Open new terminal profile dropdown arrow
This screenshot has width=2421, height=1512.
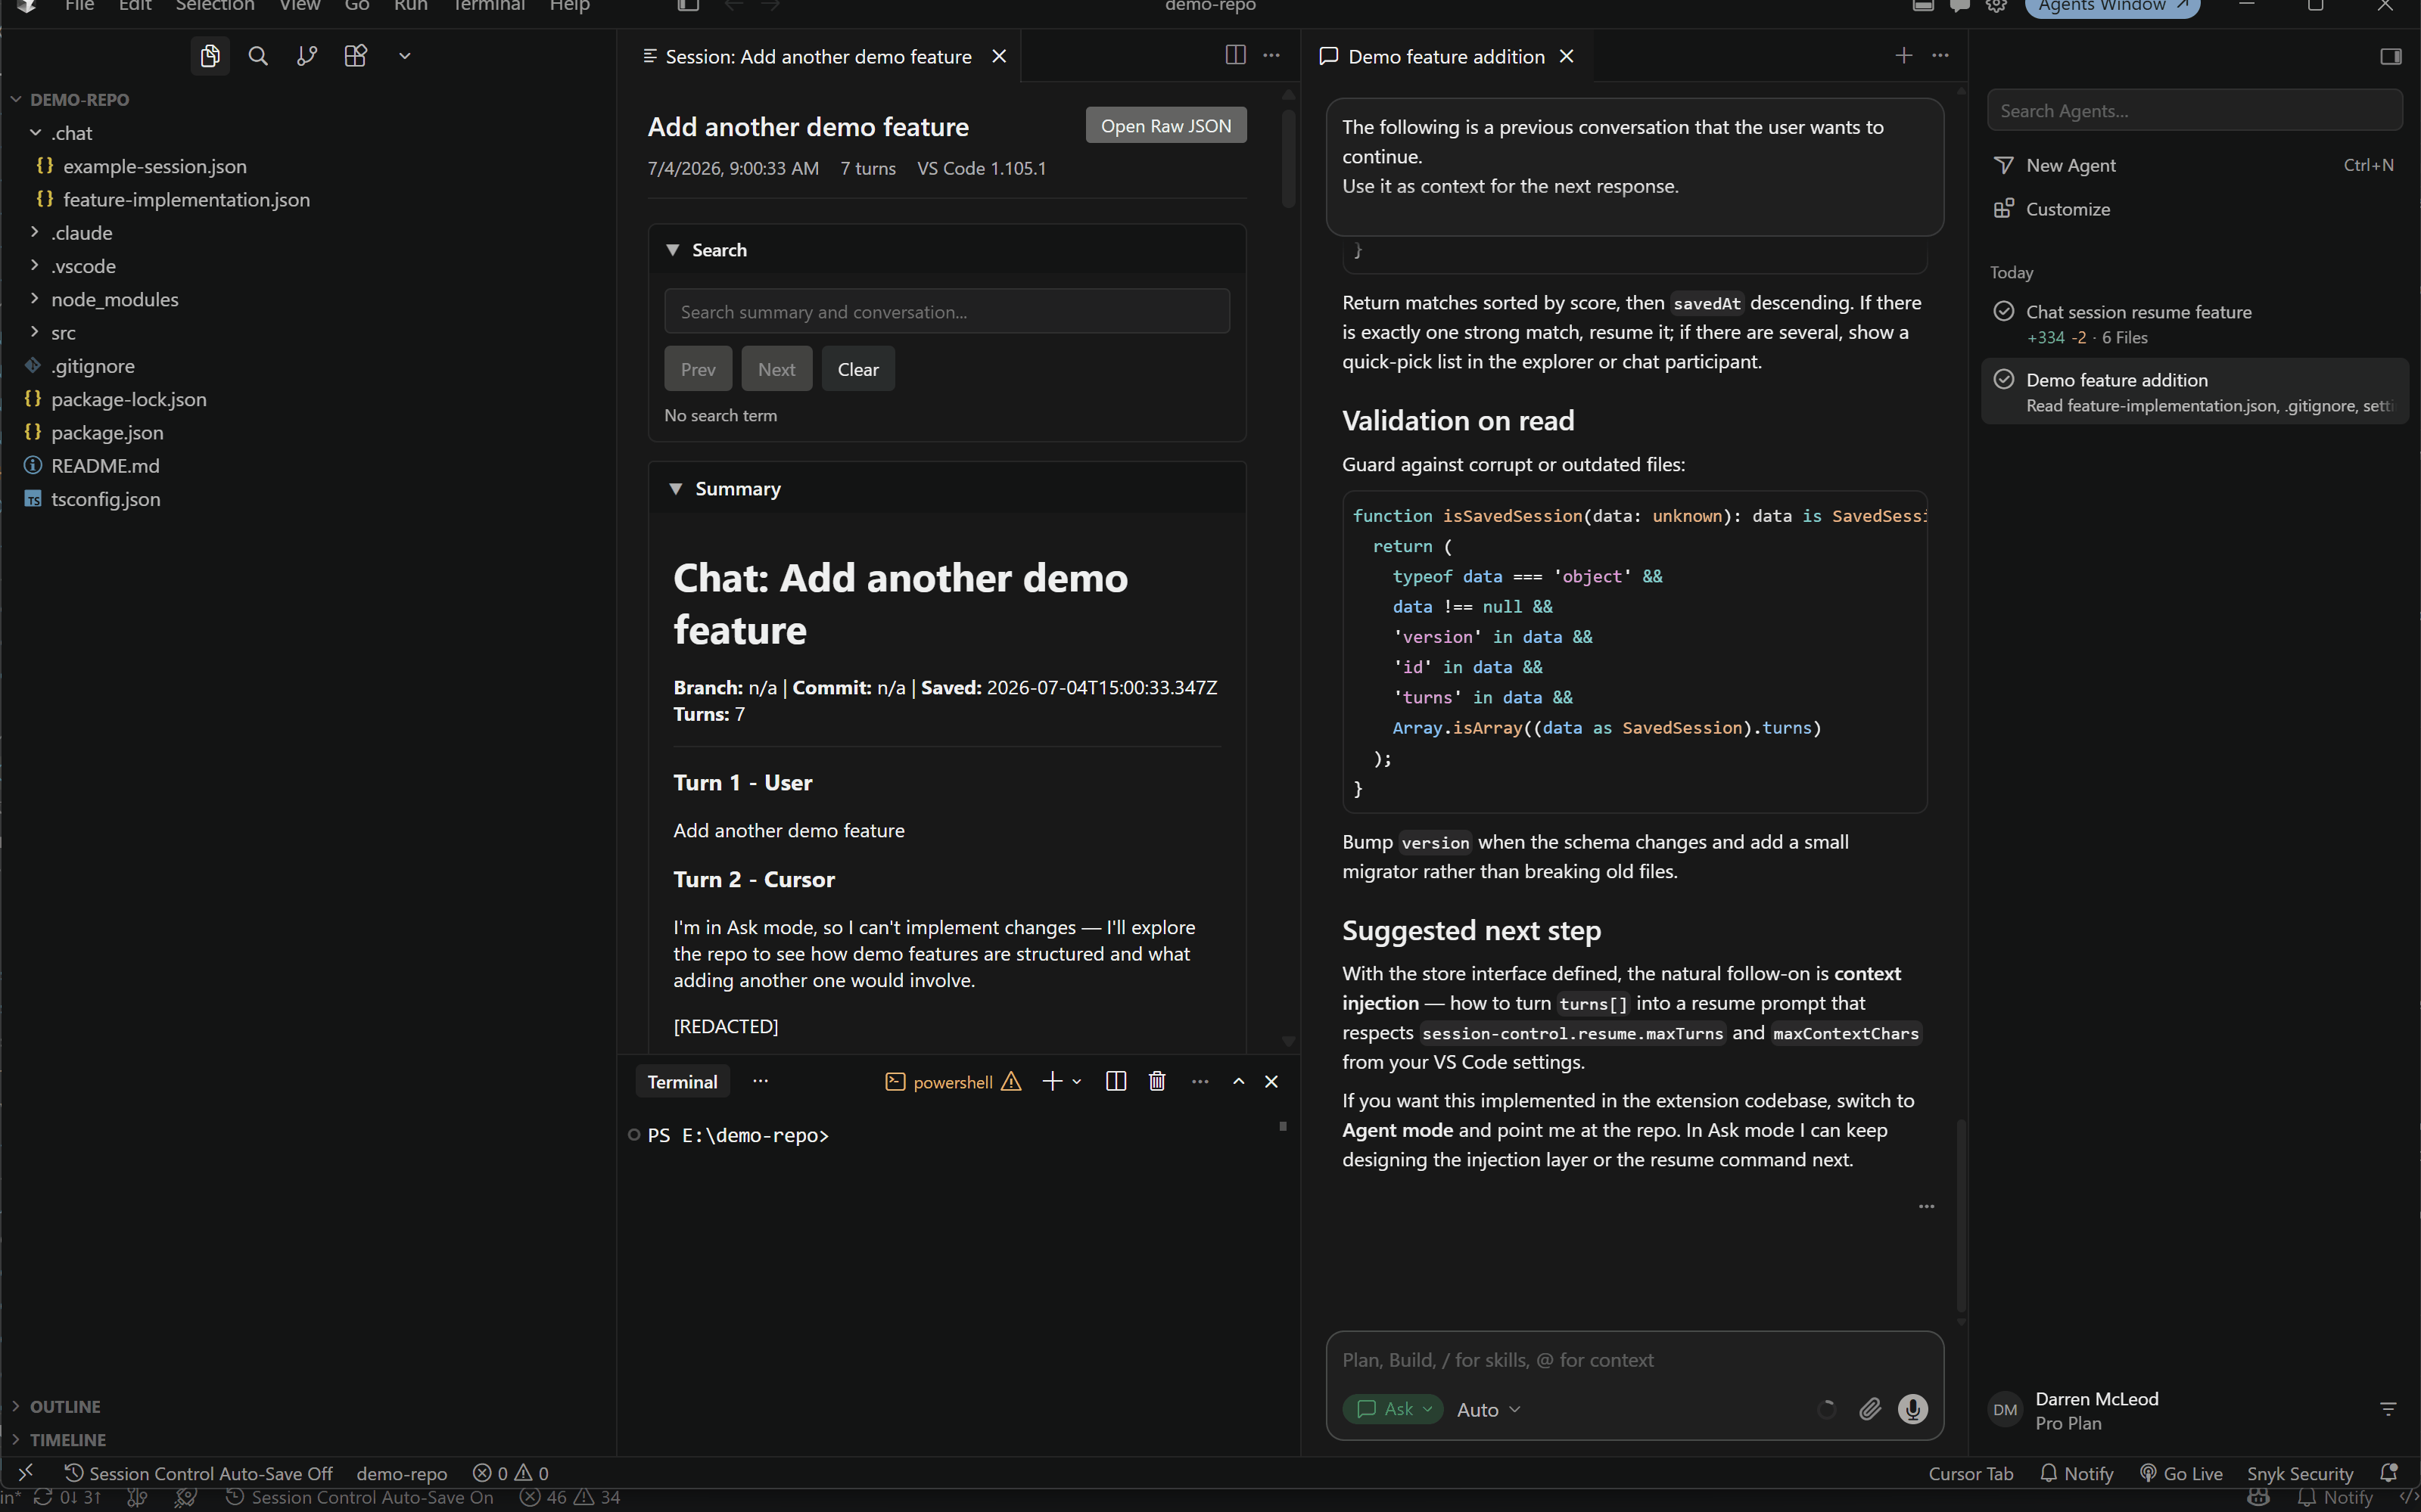pos(1076,1081)
